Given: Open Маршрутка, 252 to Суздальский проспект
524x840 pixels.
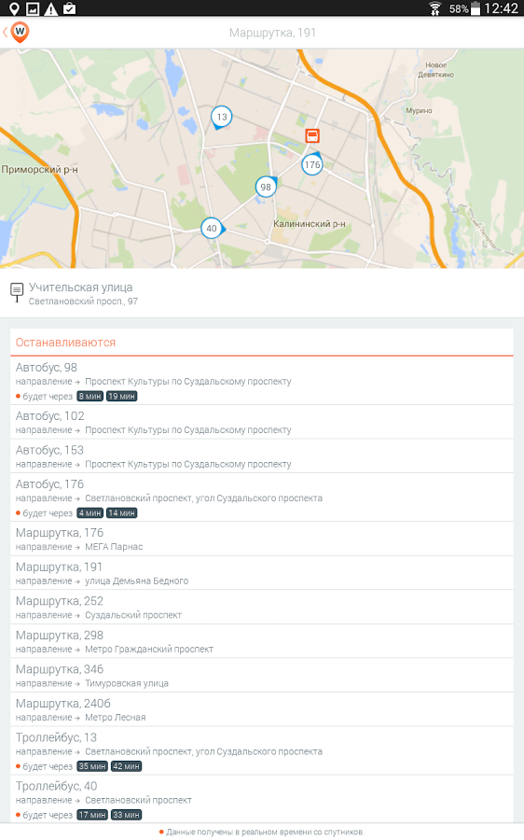Looking at the screenshot, I should click(262, 608).
